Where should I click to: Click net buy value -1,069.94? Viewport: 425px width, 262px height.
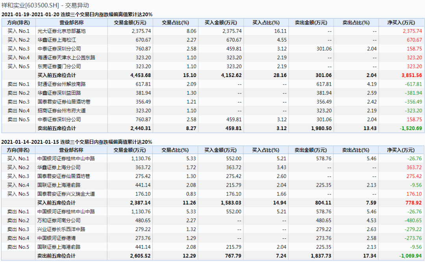click(410, 256)
